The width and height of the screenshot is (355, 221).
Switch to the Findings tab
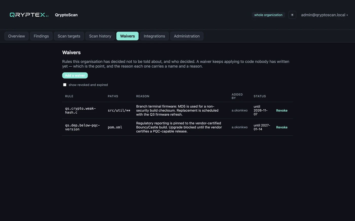(41, 36)
